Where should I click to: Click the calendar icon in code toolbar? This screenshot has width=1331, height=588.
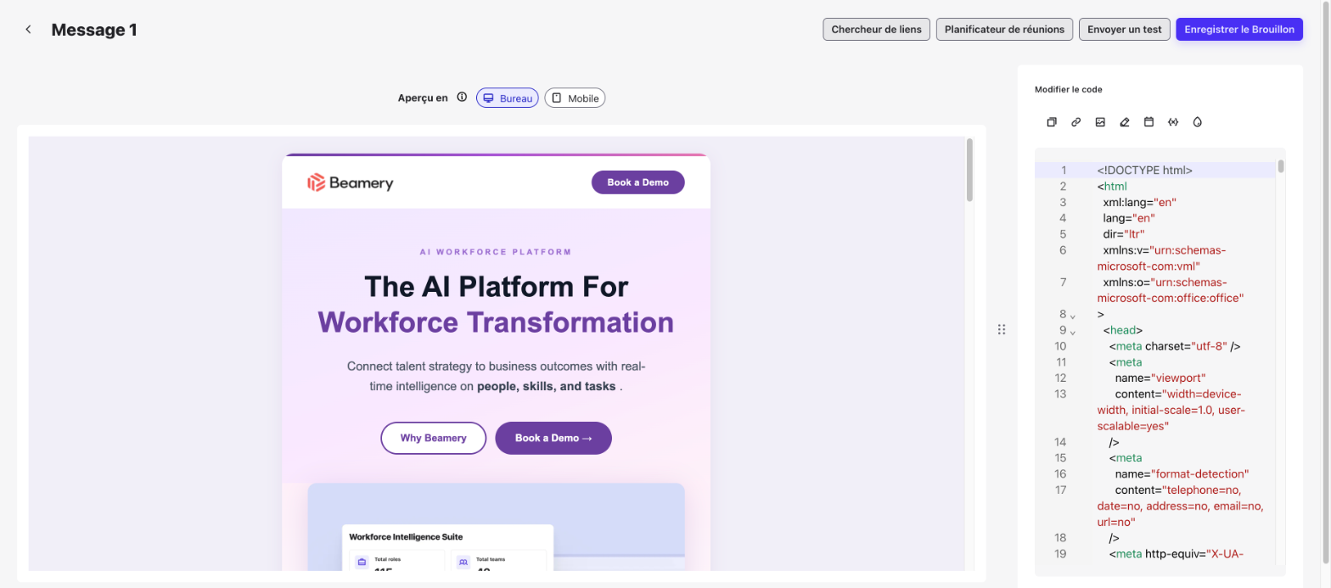1148,122
